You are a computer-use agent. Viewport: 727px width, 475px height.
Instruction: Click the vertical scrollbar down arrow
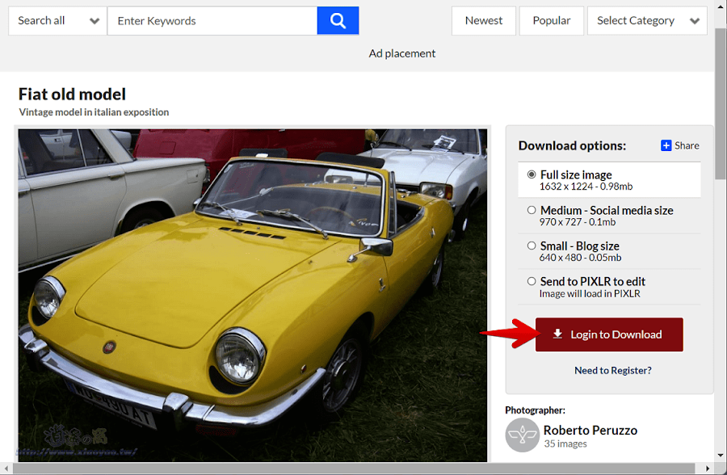720,455
